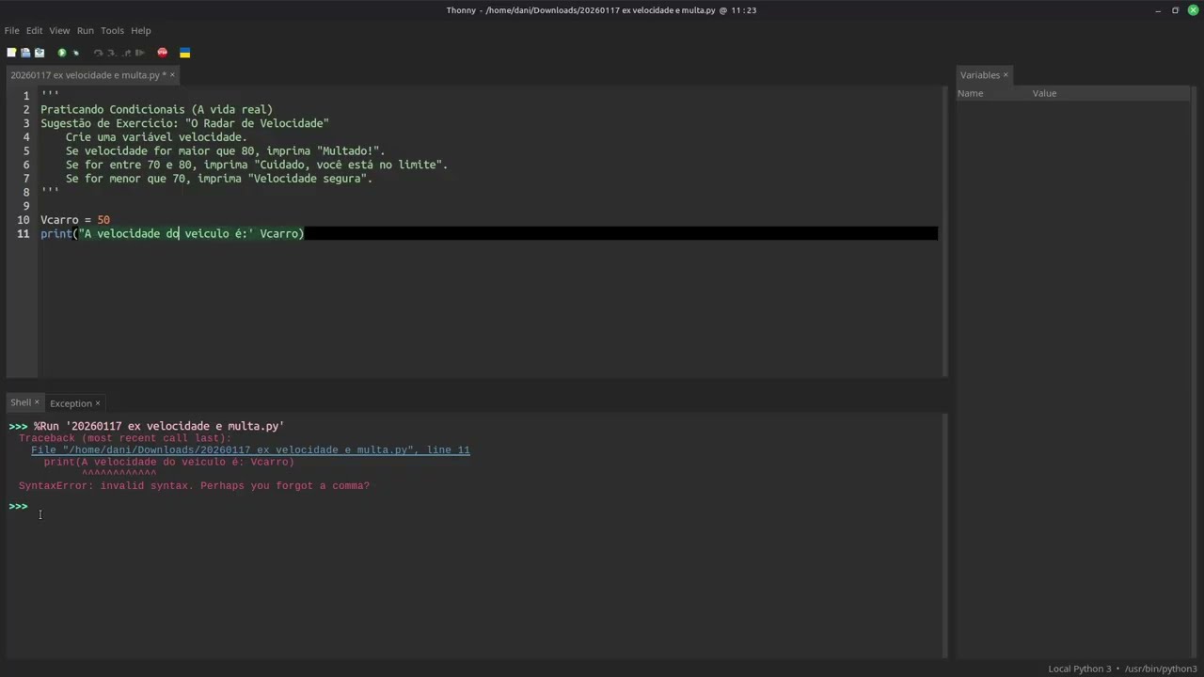Open the Edit menu
Image resolution: width=1204 pixels, height=677 pixels.
tap(35, 30)
